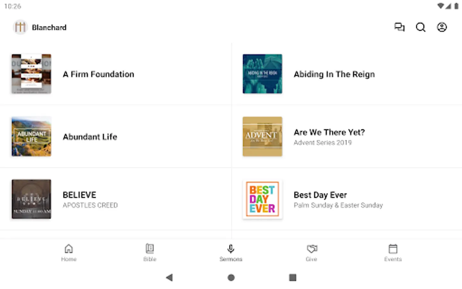The image size is (462, 289).
Task: Tap the Android recent apps square
Action: pyautogui.click(x=293, y=277)
